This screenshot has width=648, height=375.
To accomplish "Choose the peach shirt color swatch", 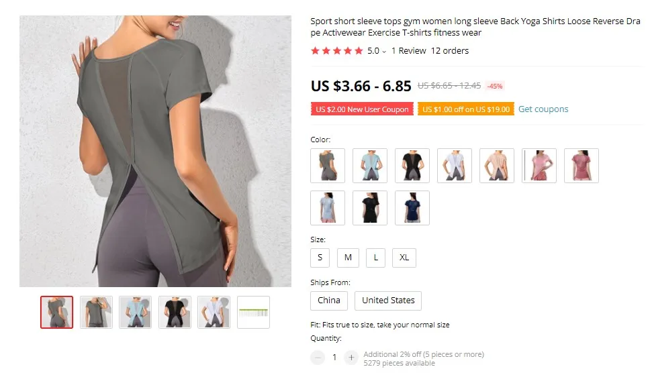I will (x=497, y=166).
